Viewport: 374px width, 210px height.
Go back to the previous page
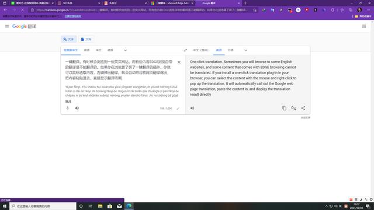[x=5, y=10]
